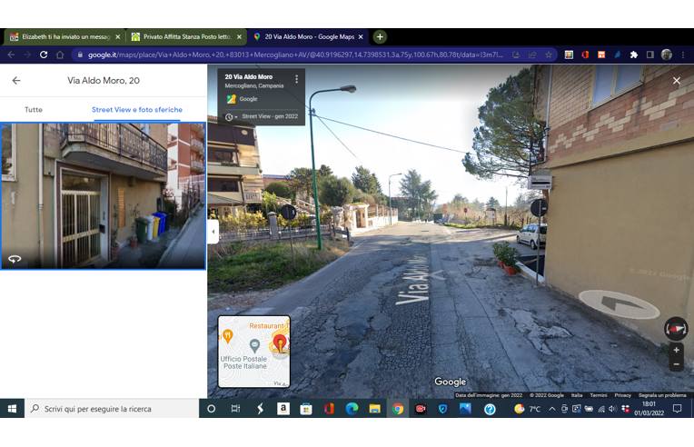Click the compass to reset the view direction
Image resolution: width=694 pixels, height=447 pixels.
pos(676,328)
